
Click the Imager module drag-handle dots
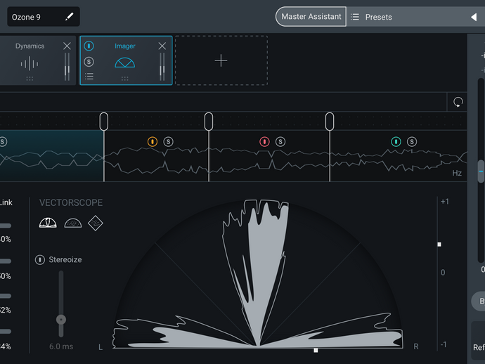pos(125,79)
